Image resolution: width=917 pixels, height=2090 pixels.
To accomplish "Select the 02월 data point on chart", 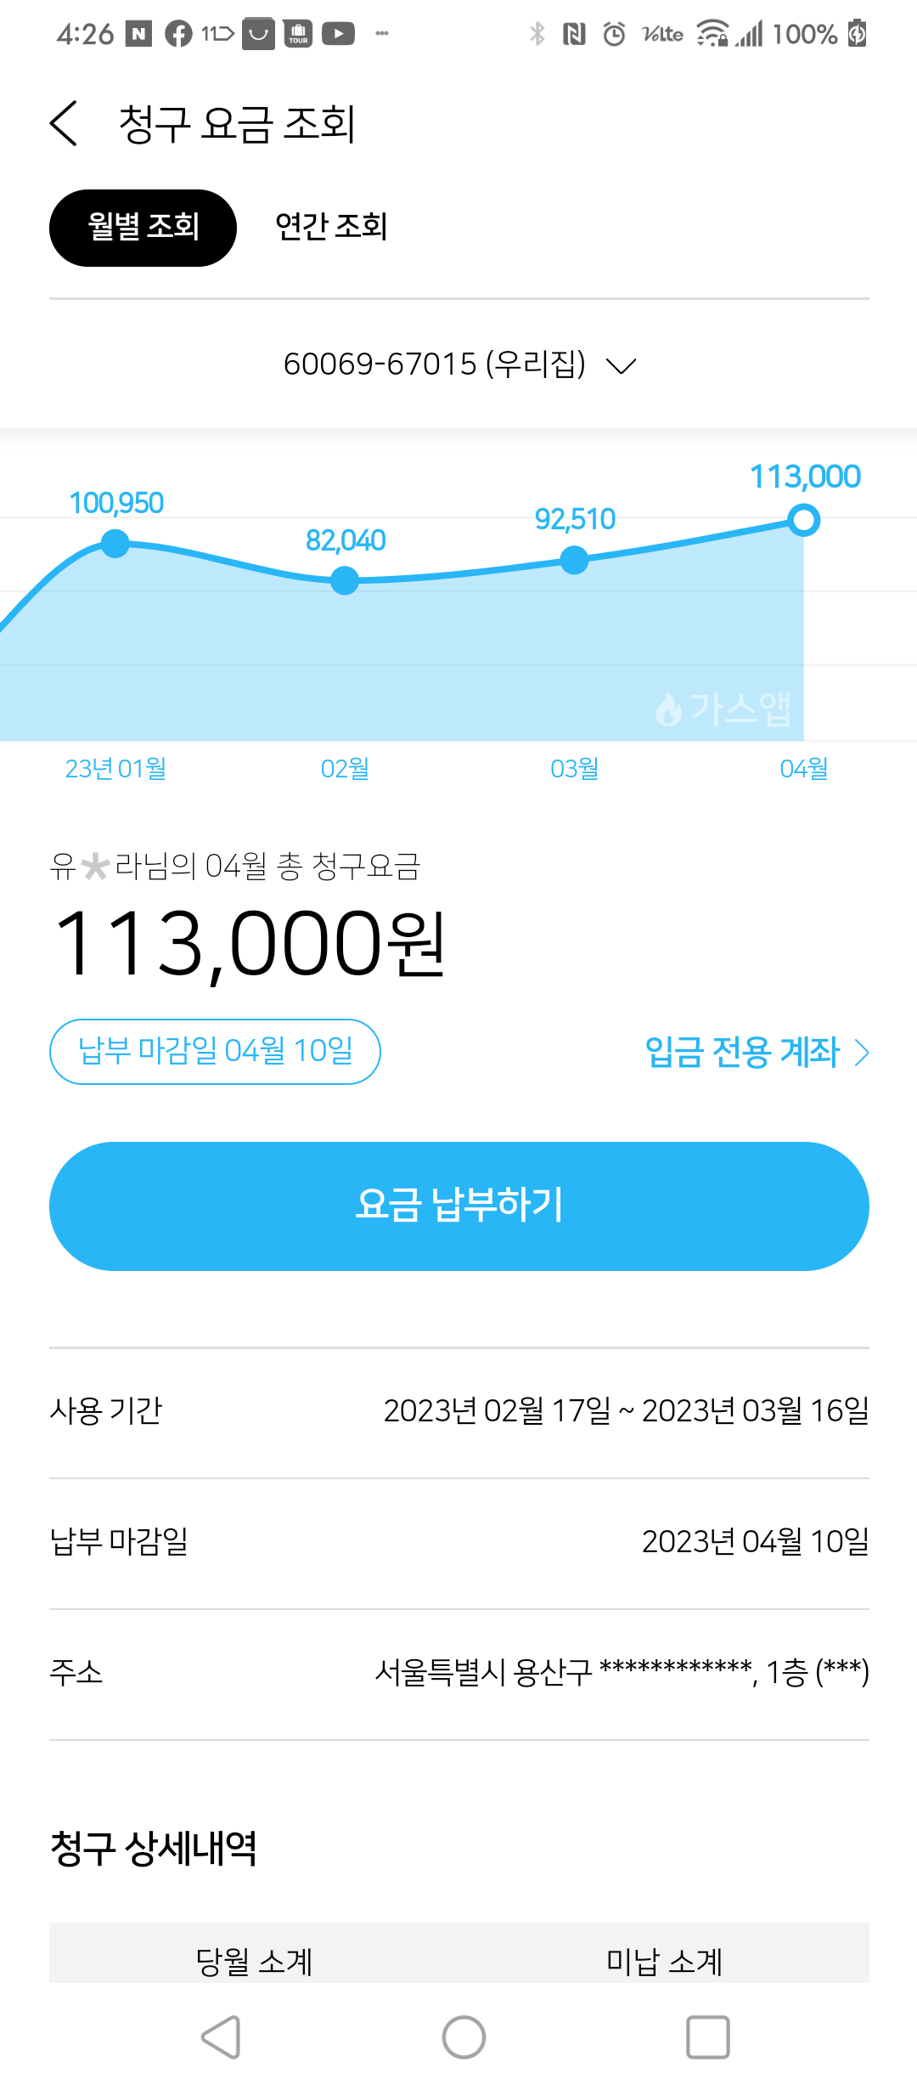I will 345,581.
